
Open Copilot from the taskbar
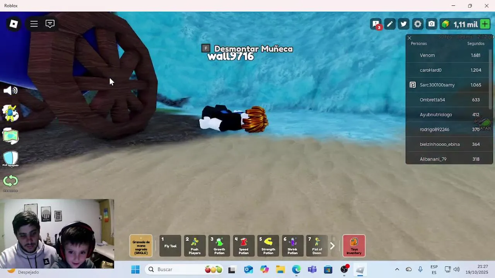[x=264, y=270]
